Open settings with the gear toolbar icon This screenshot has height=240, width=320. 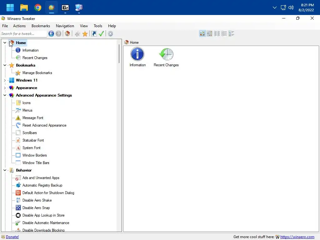110,34
